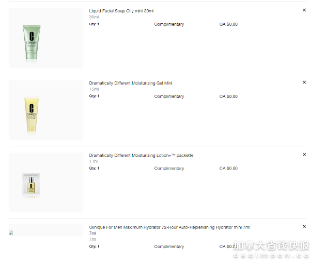Click Qty: 1 for Lotion+ packette
This screenshot has width=310, height=265.
pos(94,168)
